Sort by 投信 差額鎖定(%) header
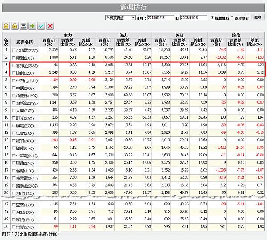This screenshot has height=240, width=267. pos(254,42)
